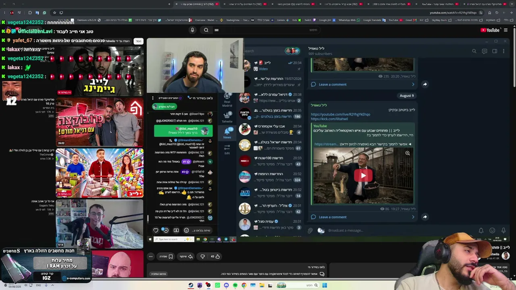Select the Tahwila folder in Telegram
The height and width of the screenshot is (290, 516).
point(227,117)
